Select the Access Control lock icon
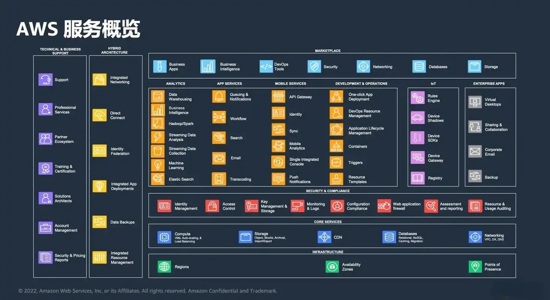 (x=212, y=206)
